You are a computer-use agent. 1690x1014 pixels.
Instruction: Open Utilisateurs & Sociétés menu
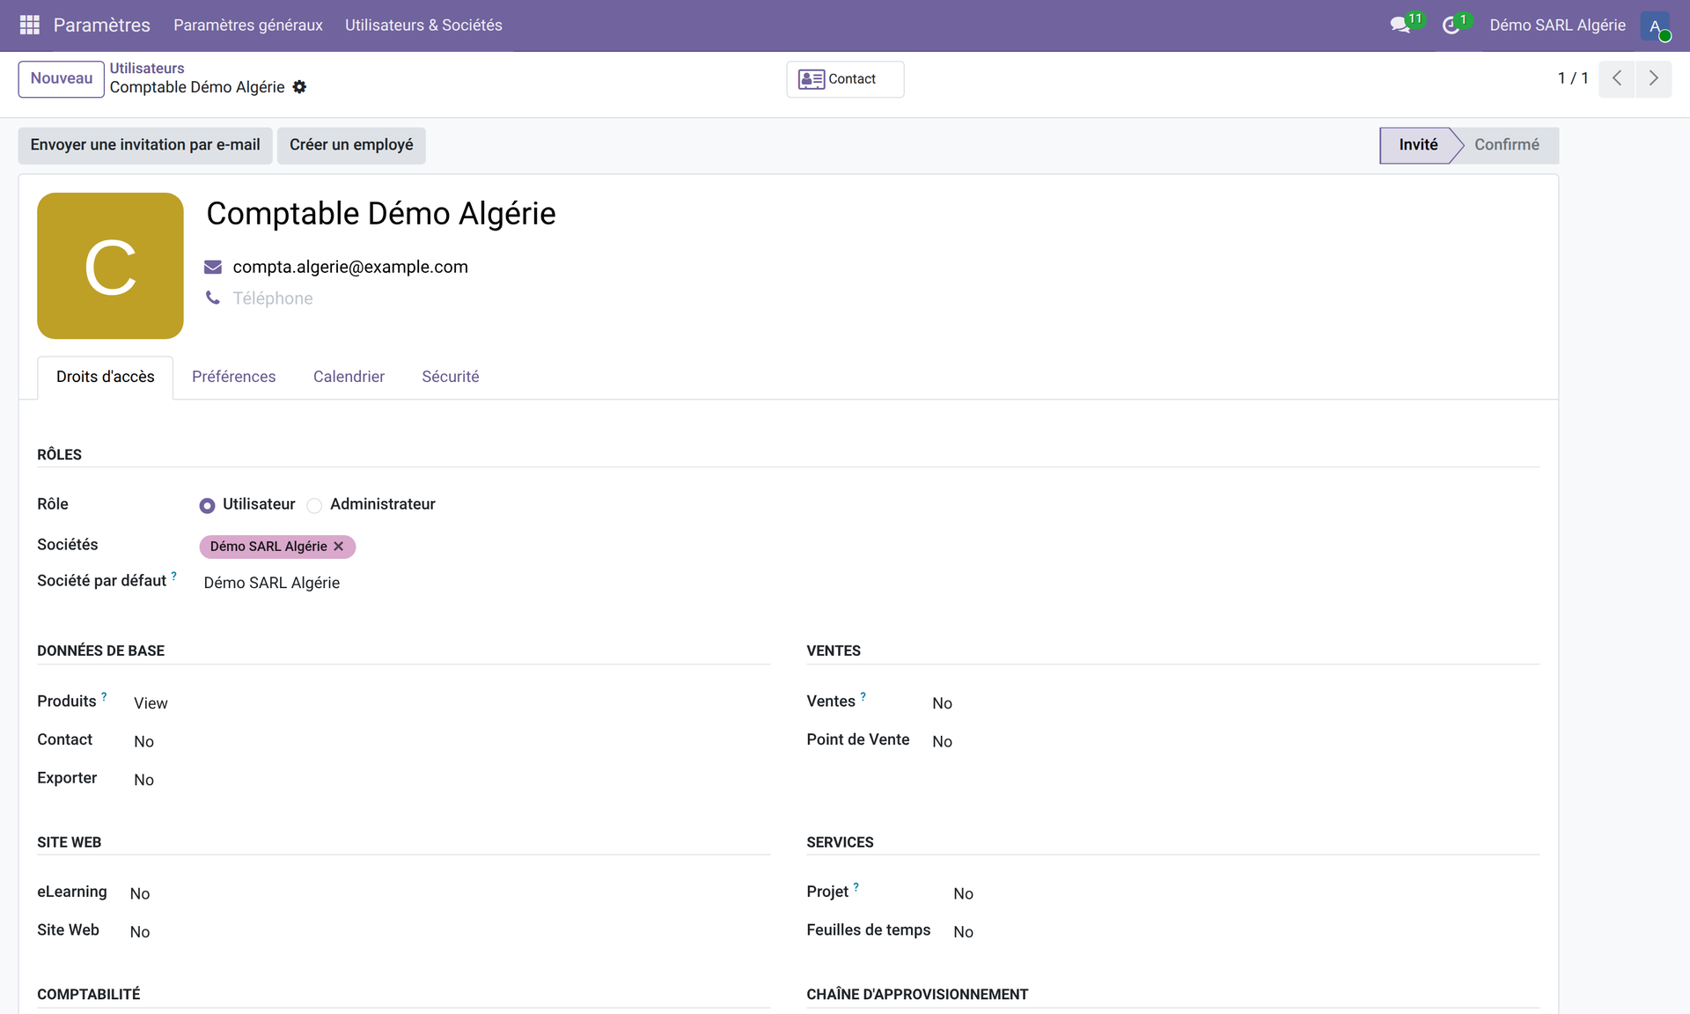click(423, 25)
